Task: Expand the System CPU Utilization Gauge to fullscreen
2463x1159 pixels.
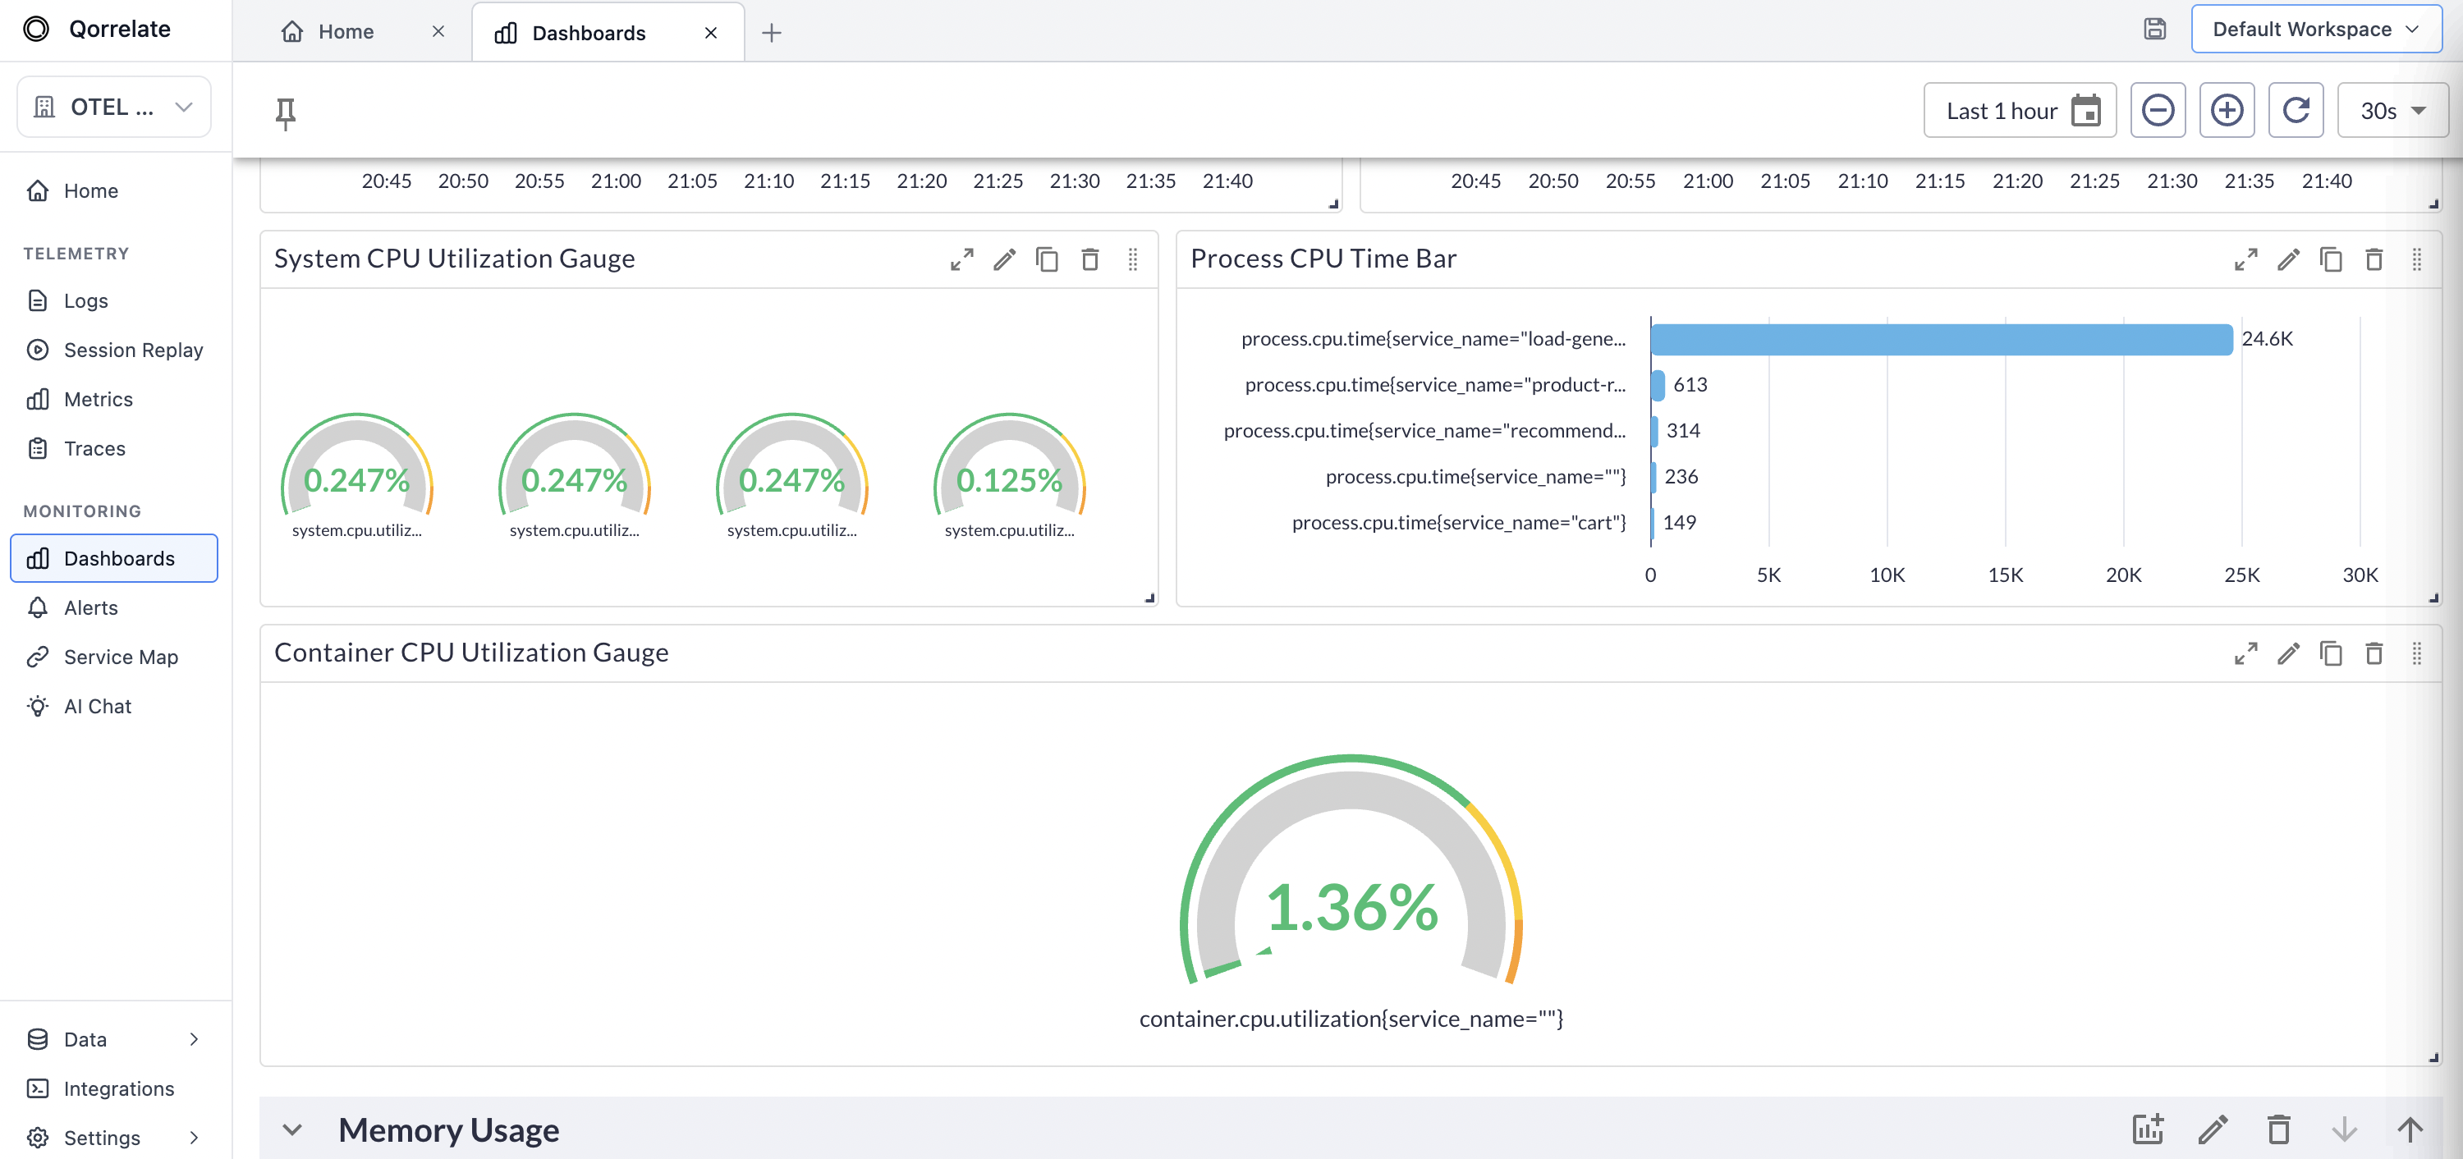Action: click(x=962, y=259)
